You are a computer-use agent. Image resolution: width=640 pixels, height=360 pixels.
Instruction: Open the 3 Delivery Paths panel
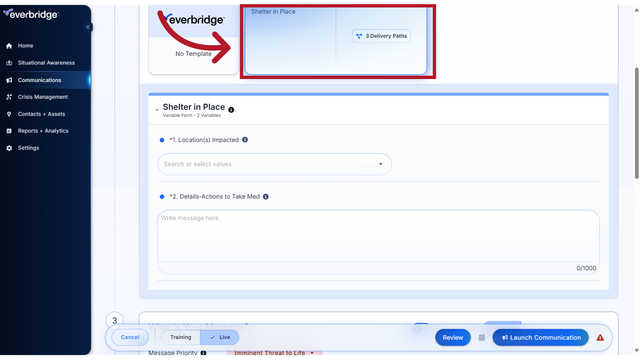coord(381,36)
